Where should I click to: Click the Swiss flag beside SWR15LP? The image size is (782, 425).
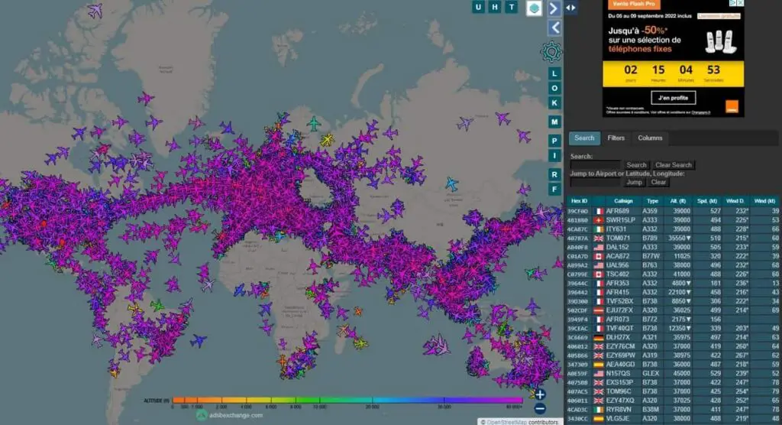[x=599, y=220]
